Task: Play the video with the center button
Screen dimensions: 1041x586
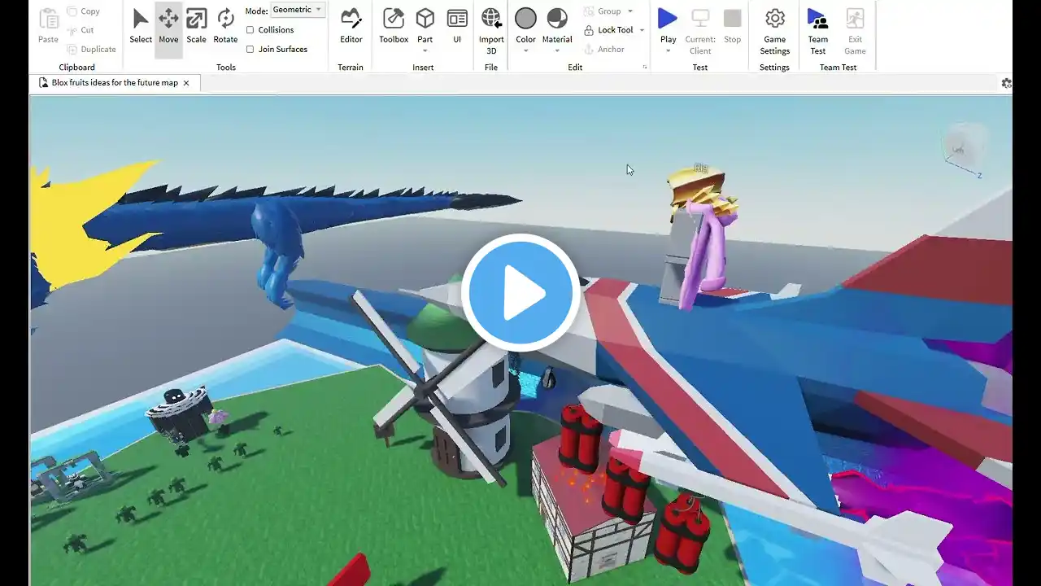Action: [x=520, y=293]
